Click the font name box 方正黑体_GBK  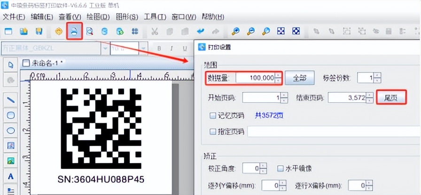(x=51, y=48)
